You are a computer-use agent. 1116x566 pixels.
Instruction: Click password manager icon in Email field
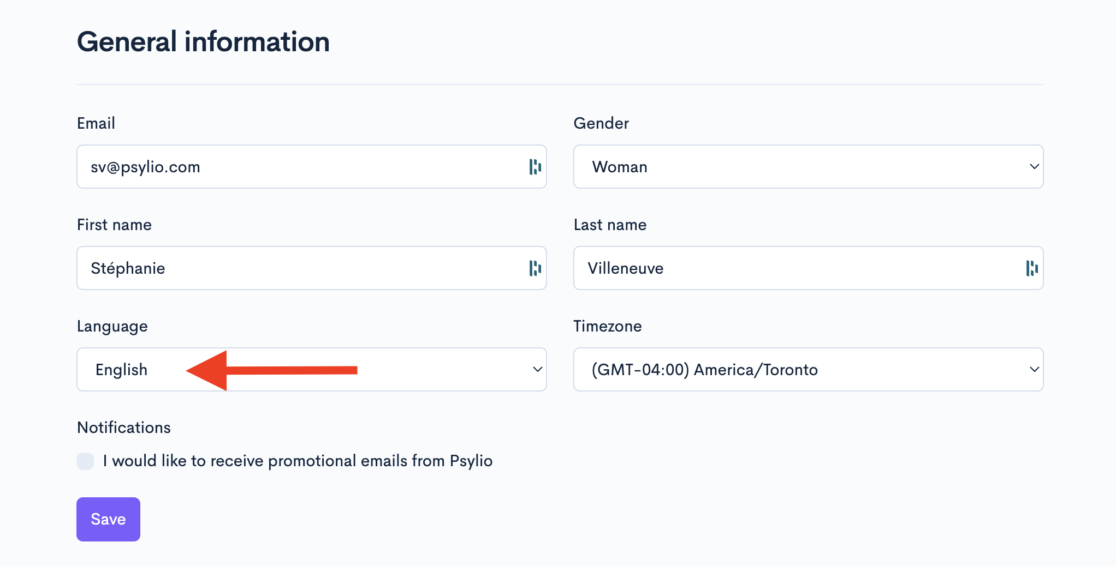(x=535, y=167)
